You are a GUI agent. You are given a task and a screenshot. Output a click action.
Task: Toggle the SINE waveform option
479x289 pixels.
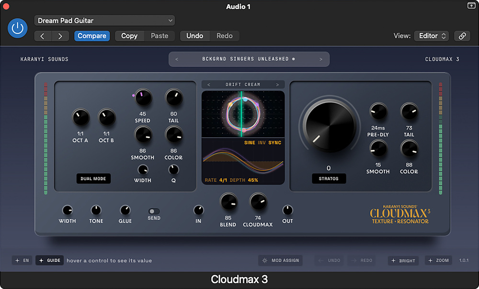click(250, 143)
